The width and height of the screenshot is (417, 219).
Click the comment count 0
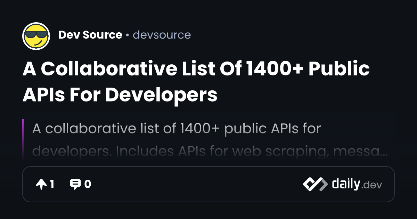coord(88,184)
